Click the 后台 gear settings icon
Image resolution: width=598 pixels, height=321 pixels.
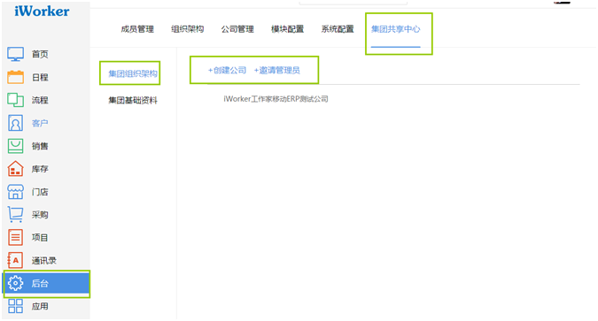pyautogui.click(x=15, y=283)
